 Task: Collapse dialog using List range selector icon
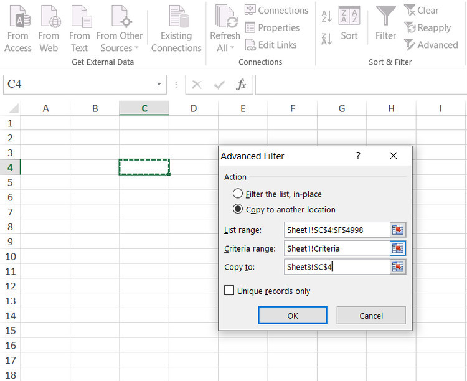398,230
